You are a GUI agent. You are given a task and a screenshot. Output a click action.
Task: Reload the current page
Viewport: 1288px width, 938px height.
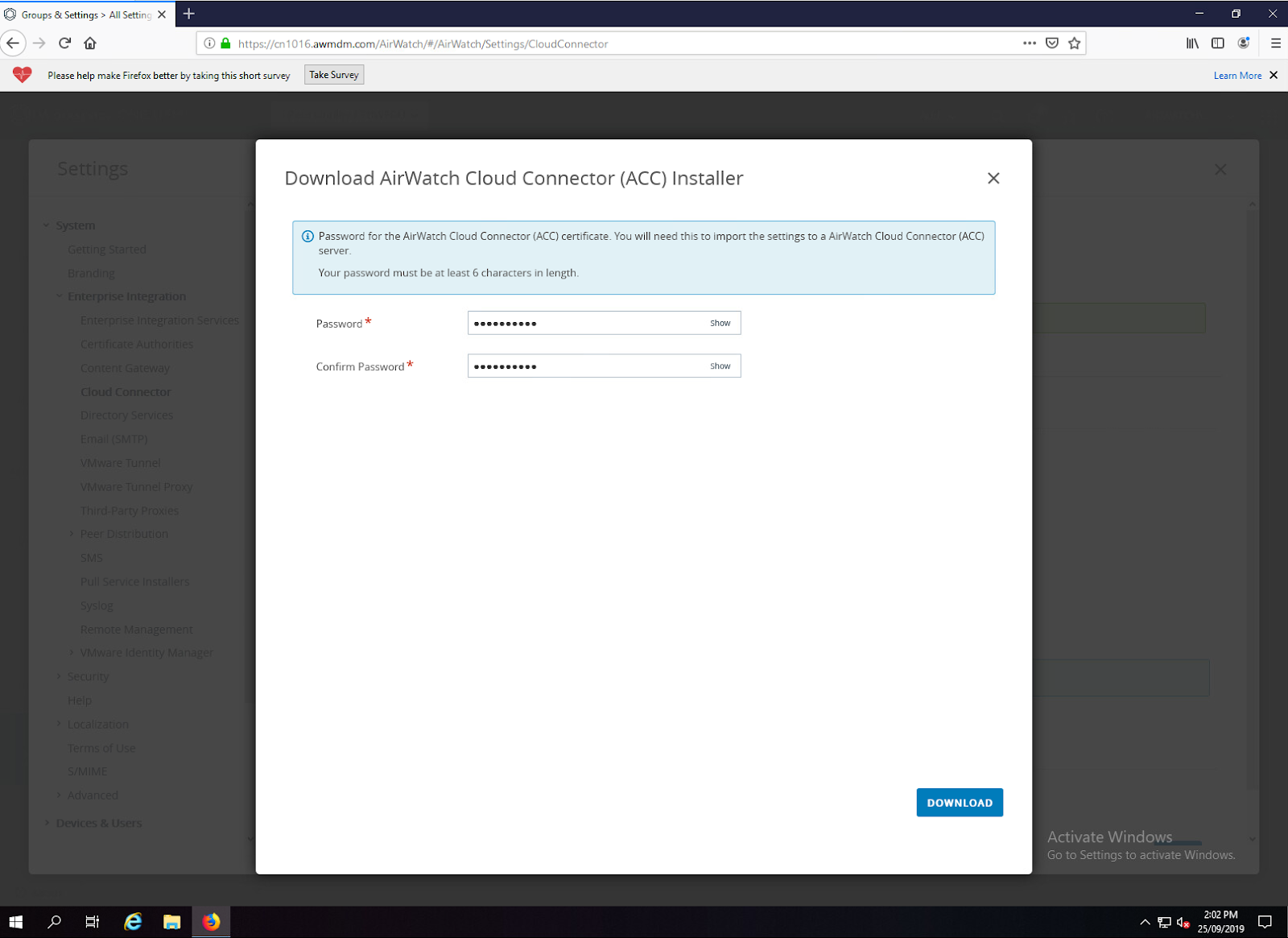pyautogui.click(x=65, y=43)
